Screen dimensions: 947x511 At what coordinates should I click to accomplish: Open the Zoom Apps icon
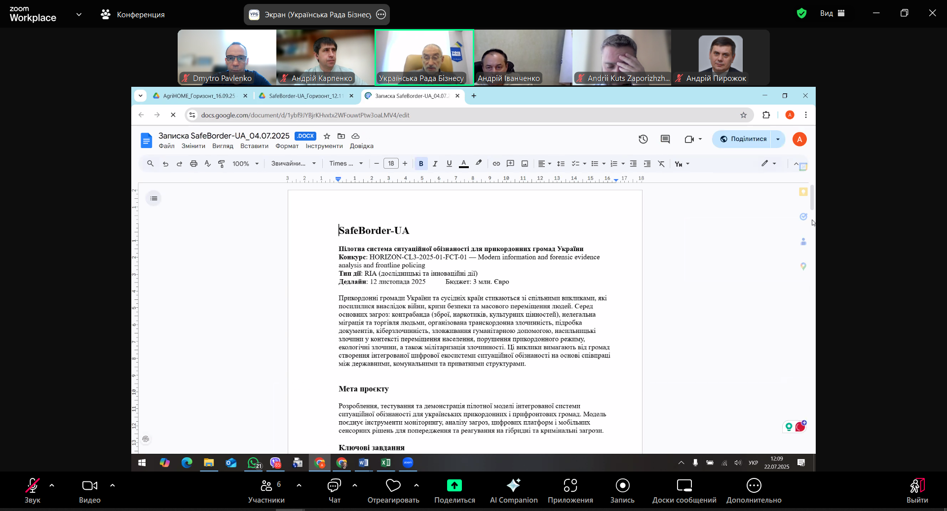[x=570, y=486]
